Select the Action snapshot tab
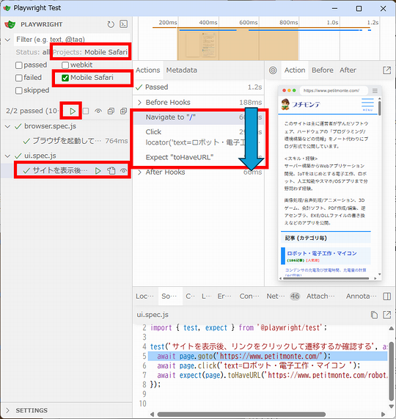Screen dimensions: 396x419 (295, 70)
